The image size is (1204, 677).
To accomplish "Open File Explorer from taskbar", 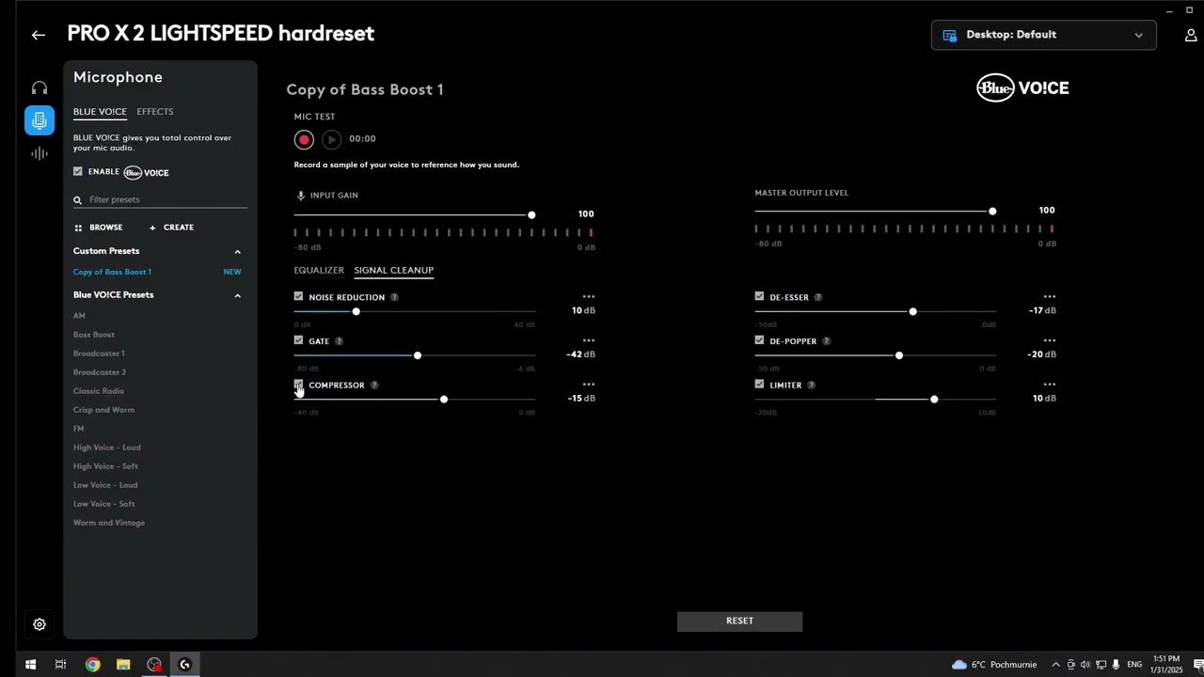I will tap(123, 665).
